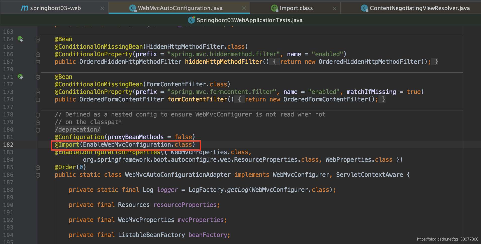The width and height of the screenshot is (481, 244).
Task: Click the @EnableConfigurationProperties annotation
Action: coord(108,152)
